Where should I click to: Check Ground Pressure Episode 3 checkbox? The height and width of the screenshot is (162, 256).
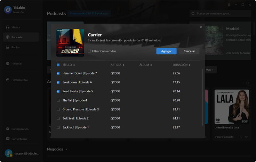click(x=58, y=109)
